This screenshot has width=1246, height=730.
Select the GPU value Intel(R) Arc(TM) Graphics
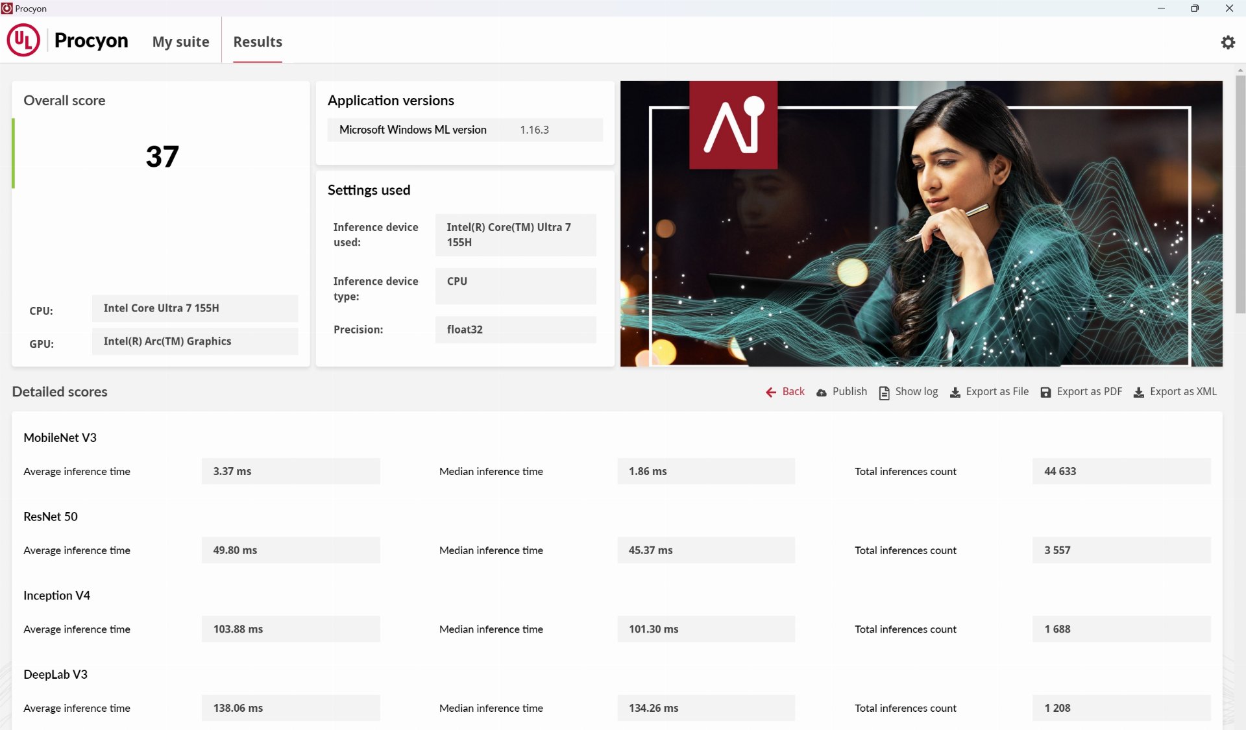pos(195,341)
